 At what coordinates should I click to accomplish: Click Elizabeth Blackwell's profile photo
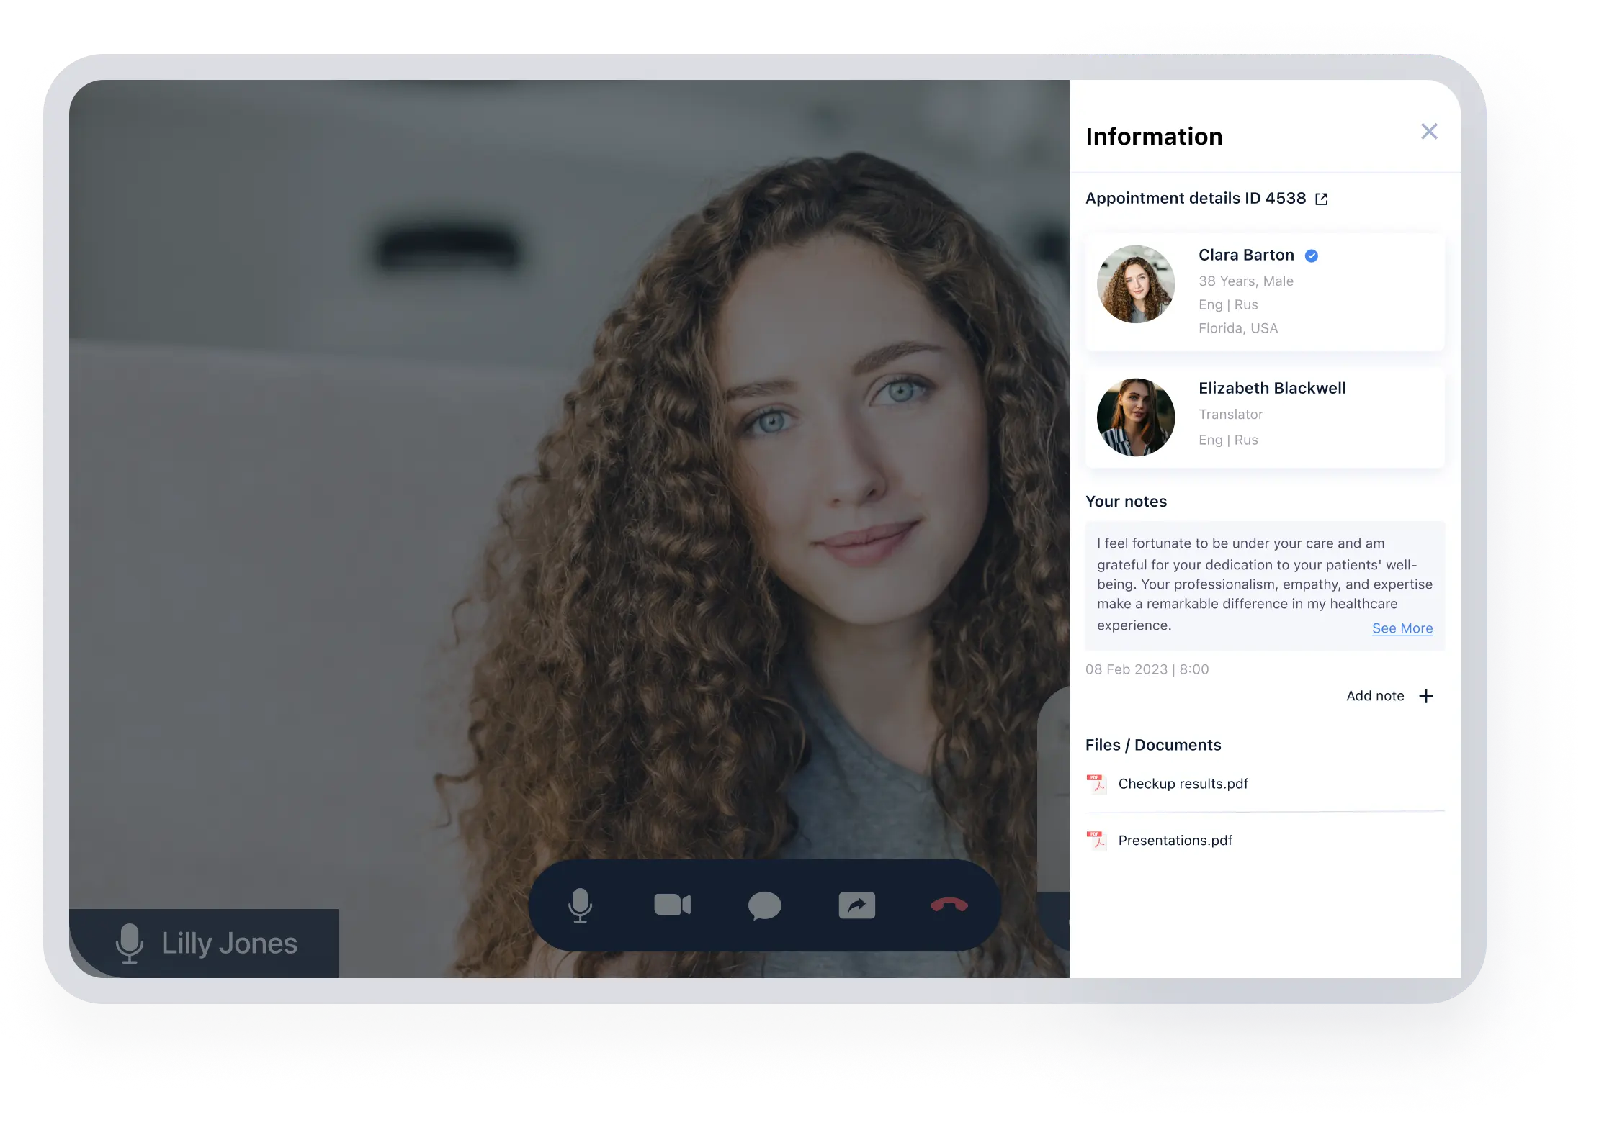tap(1136, 417)
